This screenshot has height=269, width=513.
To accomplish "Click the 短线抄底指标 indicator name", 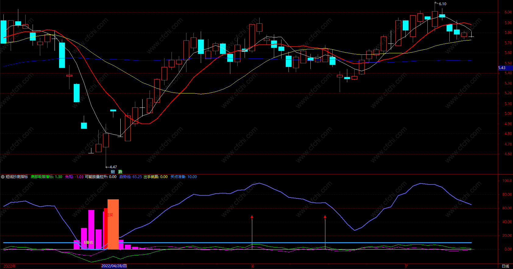I will 17,177.
